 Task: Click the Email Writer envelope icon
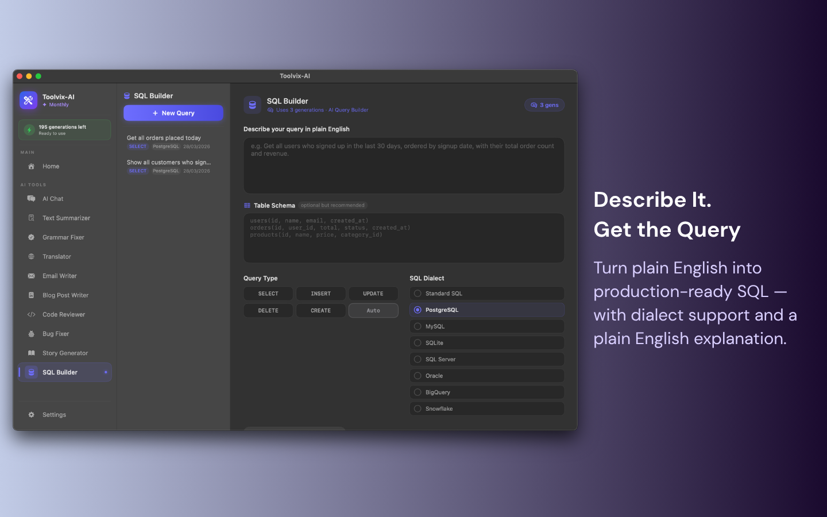tap(32, 276)
